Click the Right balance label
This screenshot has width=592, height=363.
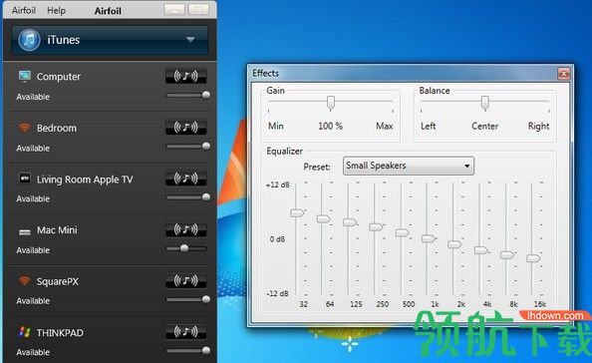click(539, 126)
